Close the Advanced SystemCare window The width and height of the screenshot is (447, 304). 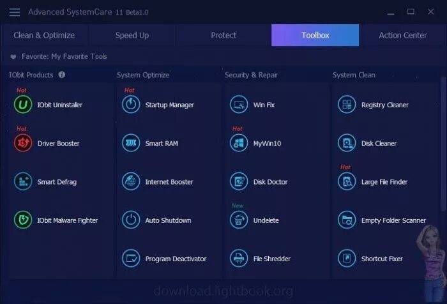pos(431,11)
